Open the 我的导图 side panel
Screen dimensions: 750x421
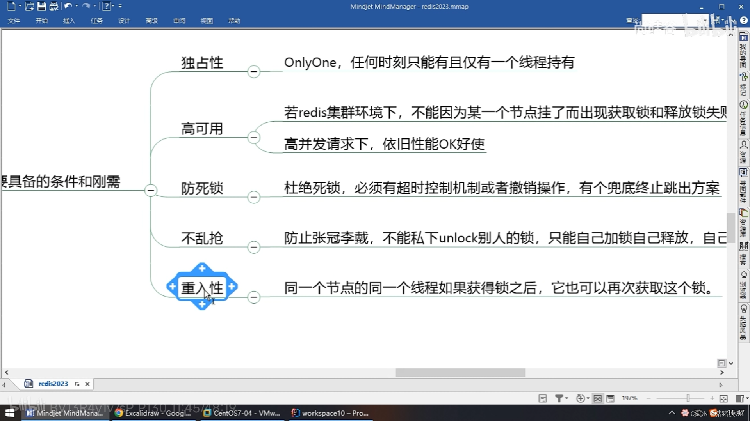744,51
